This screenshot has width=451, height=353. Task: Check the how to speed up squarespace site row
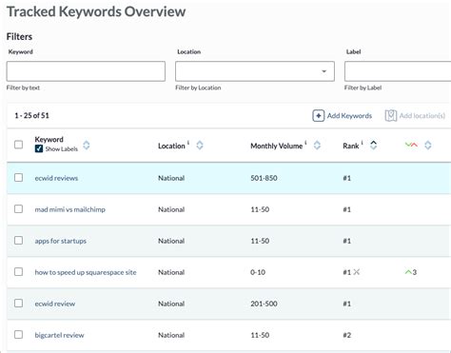[x=18, y=272]
